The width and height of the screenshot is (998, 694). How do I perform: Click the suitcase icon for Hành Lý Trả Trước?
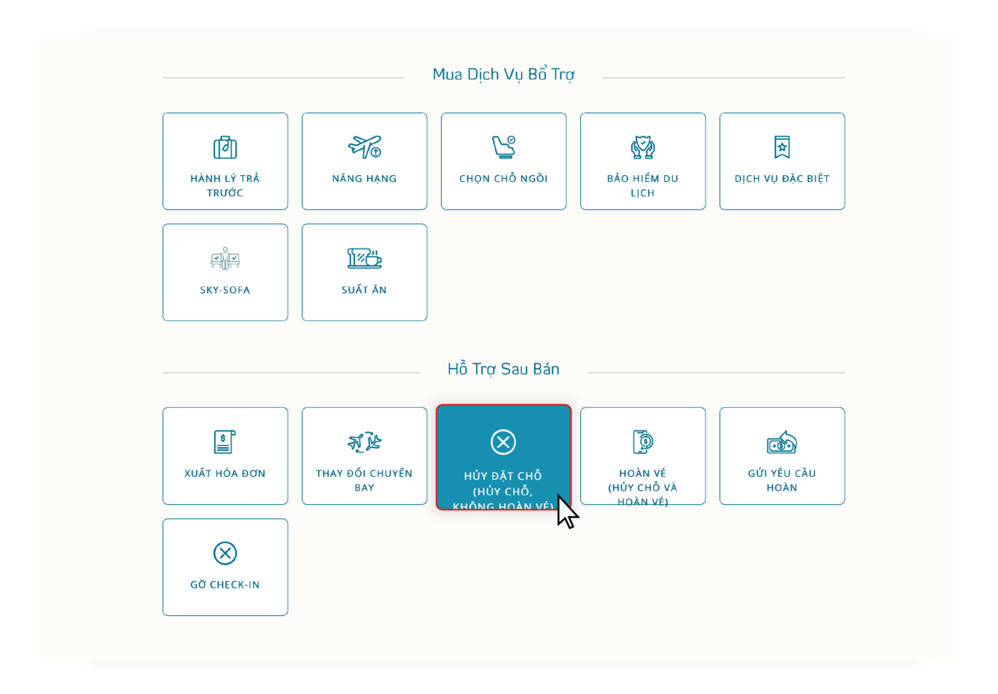coord(225,145)
